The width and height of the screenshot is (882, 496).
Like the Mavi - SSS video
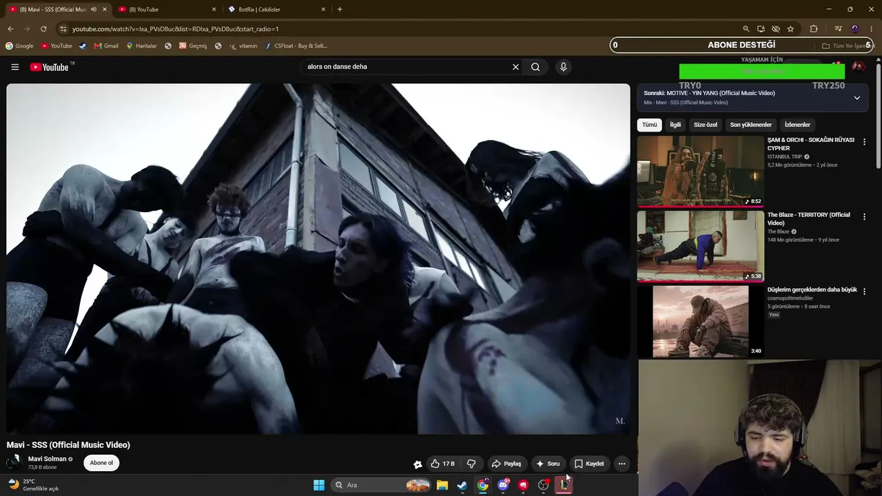pyautogui.click(x=442, y=464)
